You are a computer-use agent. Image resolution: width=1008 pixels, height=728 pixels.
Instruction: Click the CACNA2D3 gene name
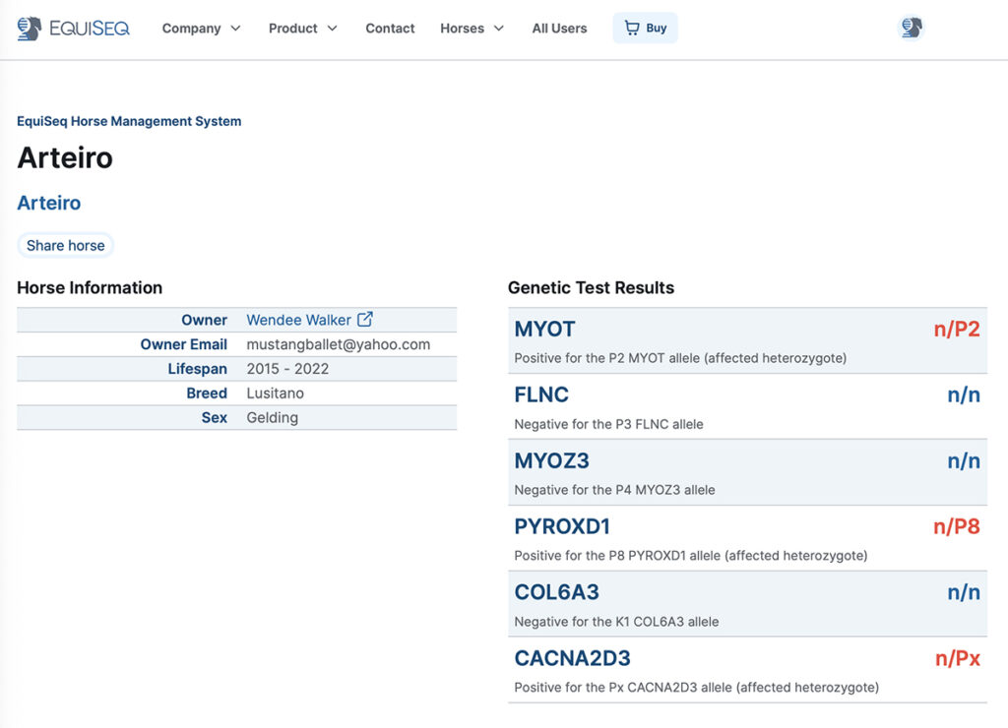[x=572, y=658]
